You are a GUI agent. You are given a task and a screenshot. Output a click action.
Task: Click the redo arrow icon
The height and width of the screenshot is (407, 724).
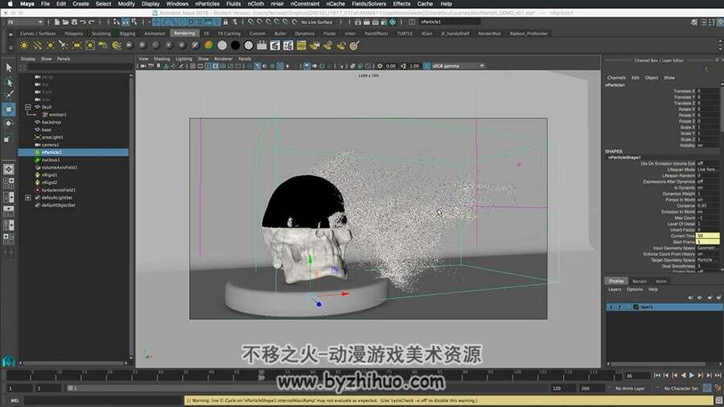[x=92, y=22]
